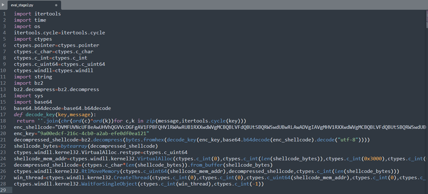Click the text "import base64"
The height and width of the screenshot is (194, 428).
[x=33, y=102]
